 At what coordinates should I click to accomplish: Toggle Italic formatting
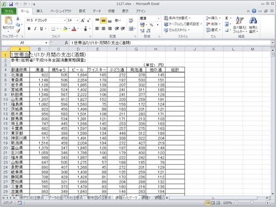(x=35, y=29)
